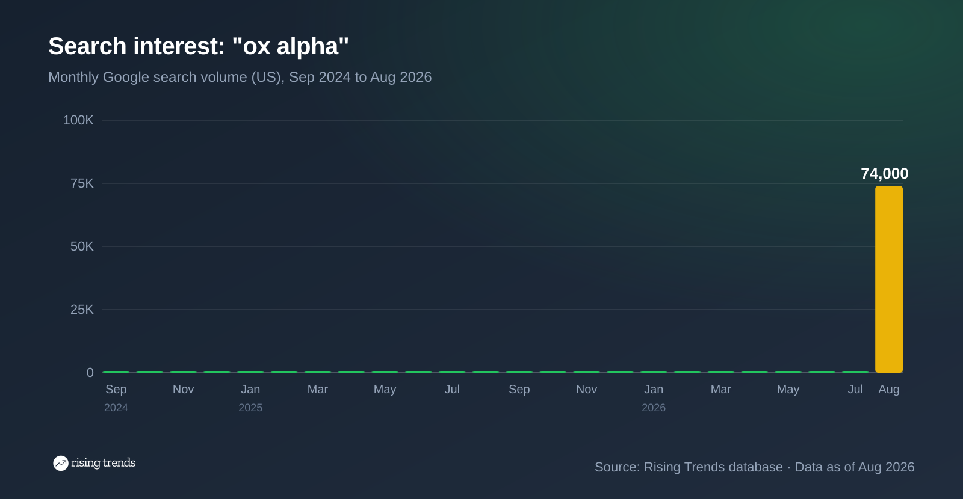Click the 50K y-axis label
963x499 pixels.
[x=82, y=246]
